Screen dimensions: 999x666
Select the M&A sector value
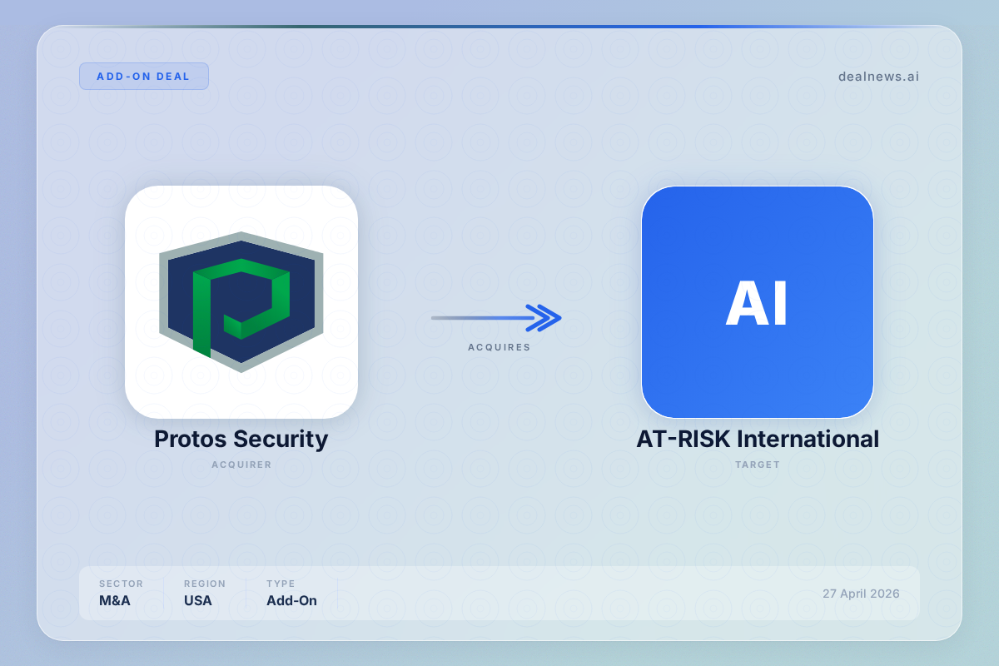pos(114,600)
